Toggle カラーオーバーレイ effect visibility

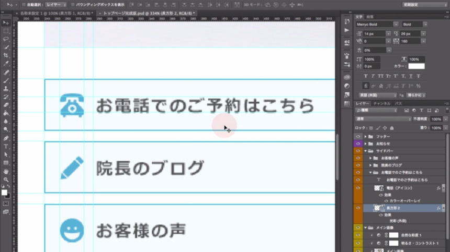[386, 201]
